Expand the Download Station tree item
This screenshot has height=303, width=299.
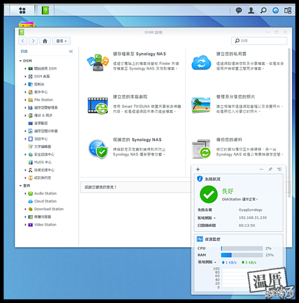click(25, 209)
